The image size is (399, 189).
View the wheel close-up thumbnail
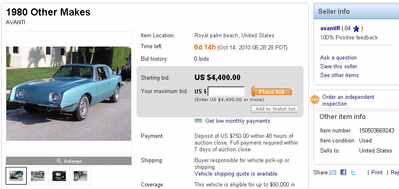click(x=80, y=176)
